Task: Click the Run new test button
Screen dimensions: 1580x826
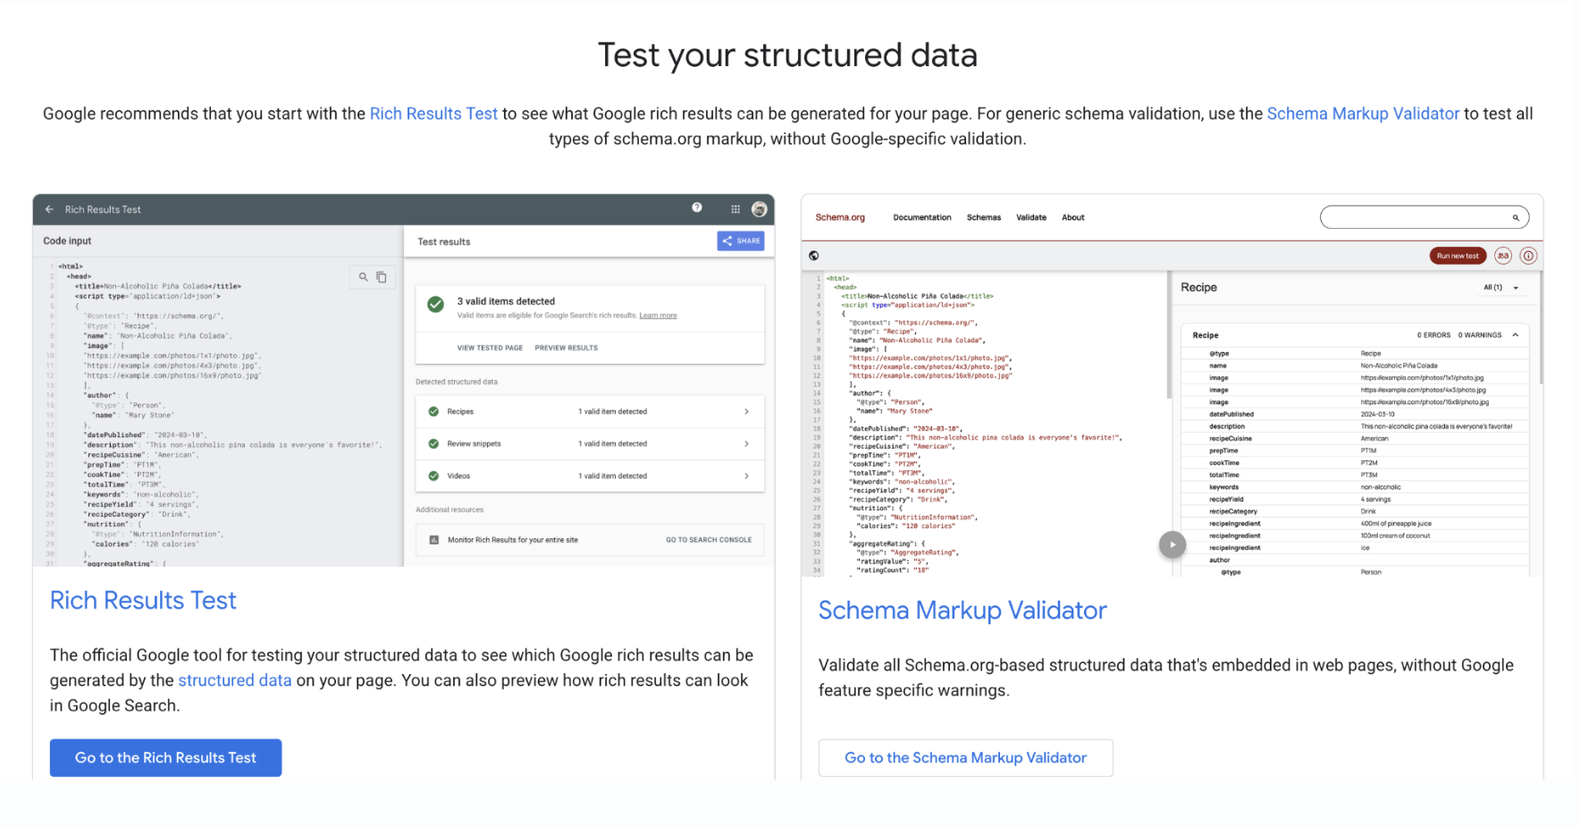Action: 1458,256
